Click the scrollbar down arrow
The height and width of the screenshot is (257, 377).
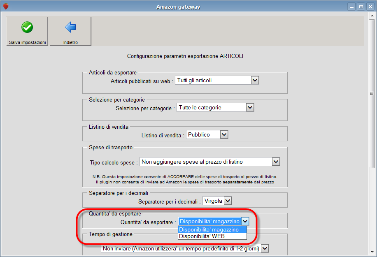coord(372,252)
